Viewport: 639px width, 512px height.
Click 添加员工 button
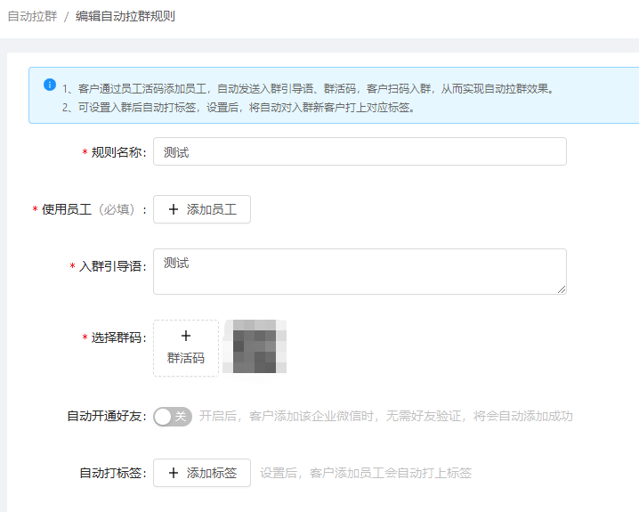[202, 209]
